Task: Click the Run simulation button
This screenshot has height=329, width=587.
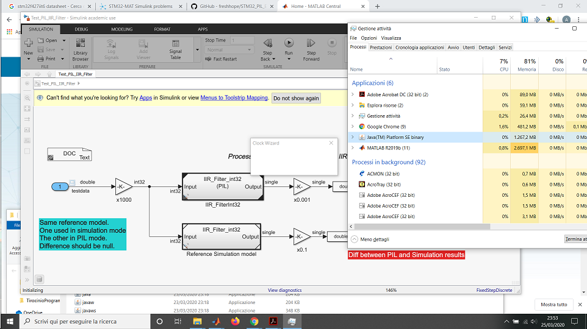Action: pyautogui.click(x=289, y=43)
